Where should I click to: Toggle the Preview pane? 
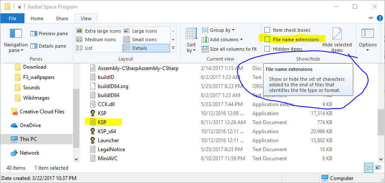(49, 34)
